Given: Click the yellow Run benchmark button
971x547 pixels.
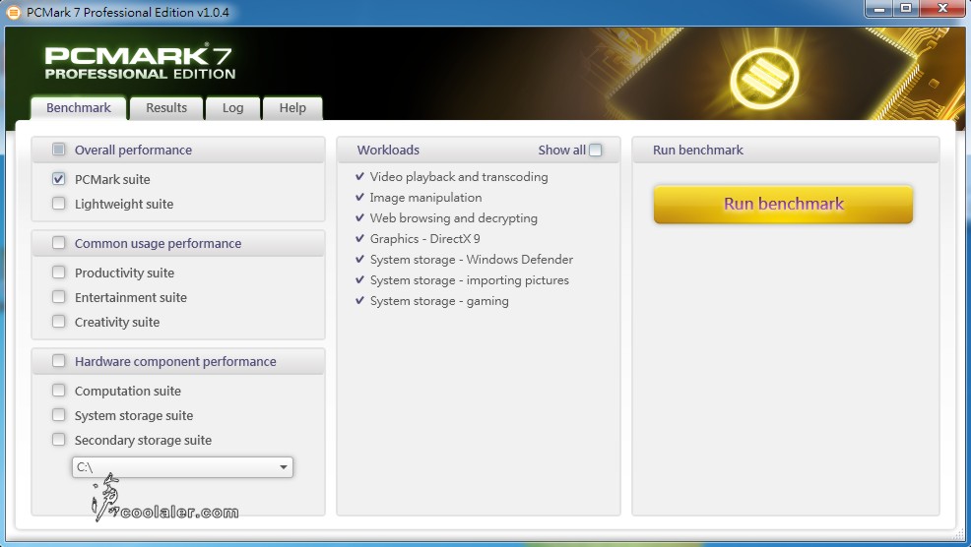Looking at the screenshot, I should pos(783,204).
